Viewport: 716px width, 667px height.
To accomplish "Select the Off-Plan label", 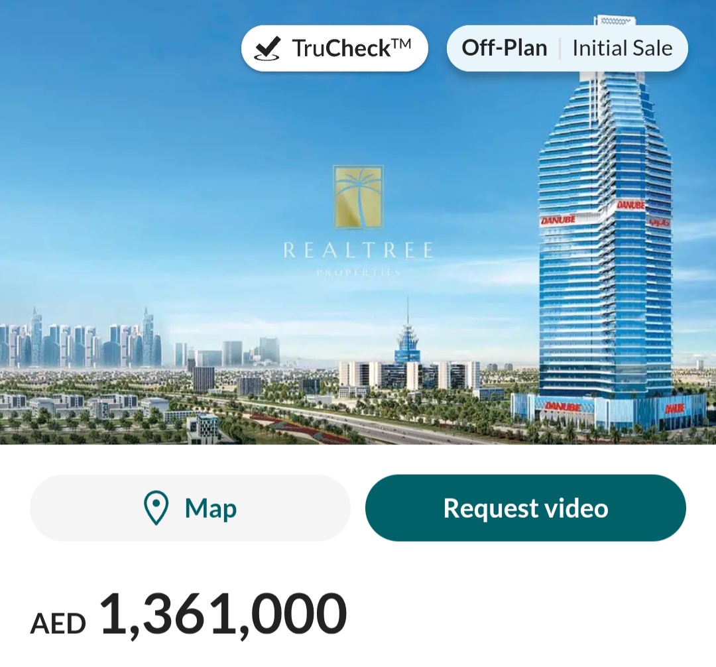I will [504, 48].
